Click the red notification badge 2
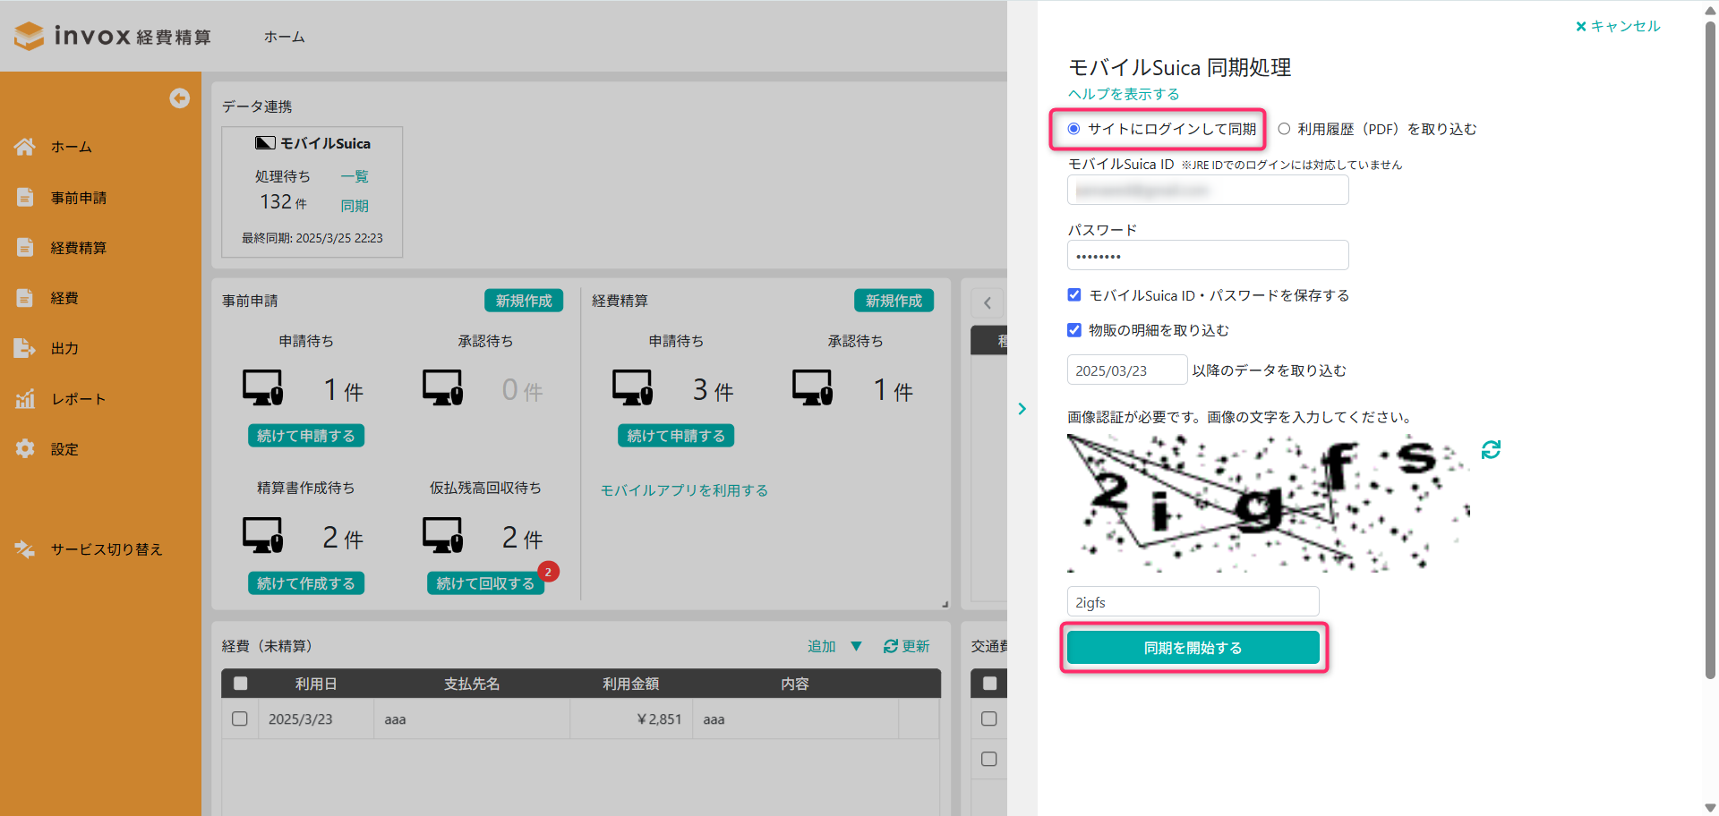Viewport: 1719px width, 816px height. point(548,572)
